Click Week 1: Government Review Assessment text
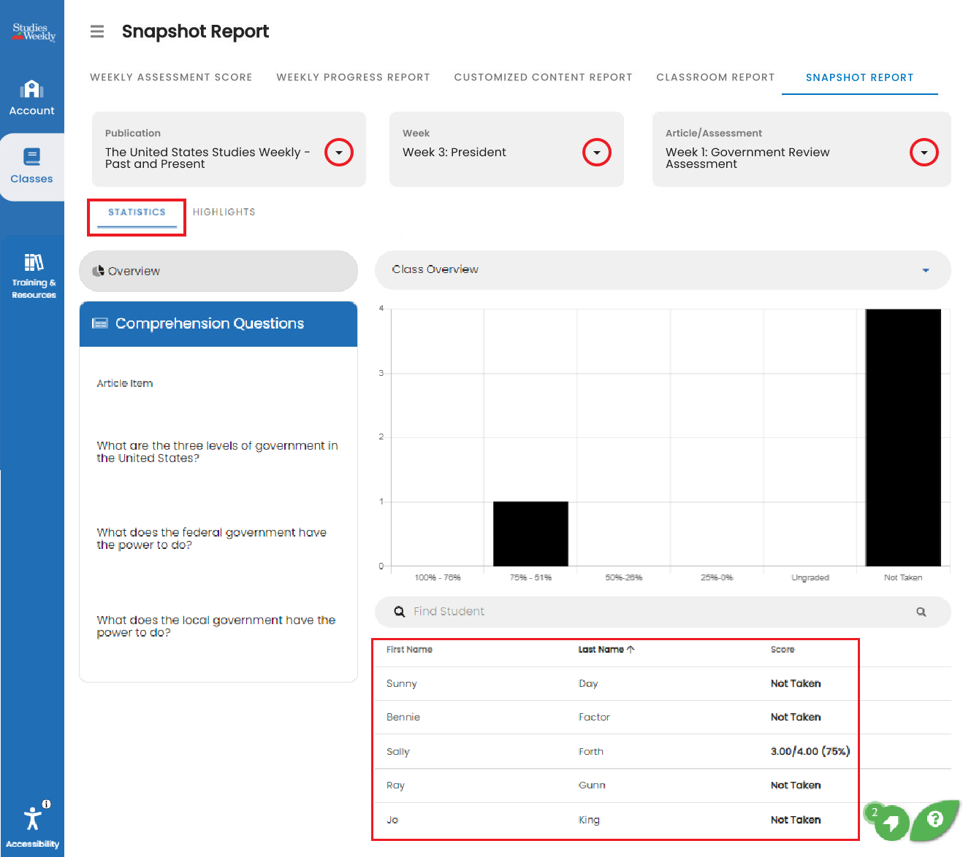Viewport: 963px width, 857px height. click(x=747, y=158)
